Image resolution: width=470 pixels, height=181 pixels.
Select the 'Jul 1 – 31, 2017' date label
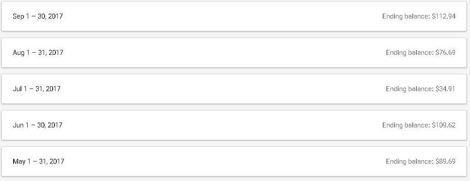click(36, 89)
